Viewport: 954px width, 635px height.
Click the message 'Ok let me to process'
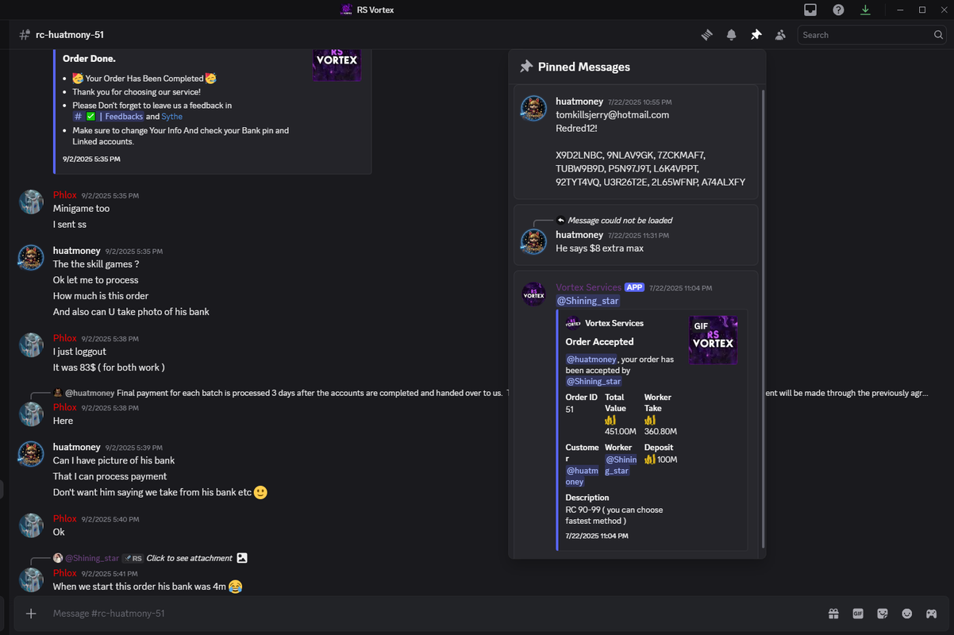pos(96,280)
